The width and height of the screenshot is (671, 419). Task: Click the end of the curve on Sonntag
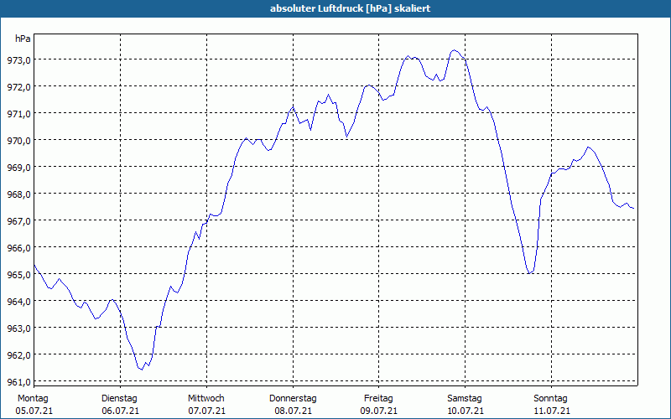click(x=633, y=208)
